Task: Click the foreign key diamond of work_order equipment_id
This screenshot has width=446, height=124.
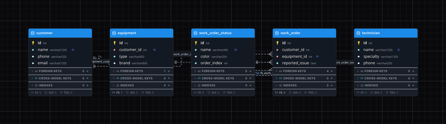Action: pos(277,57)
